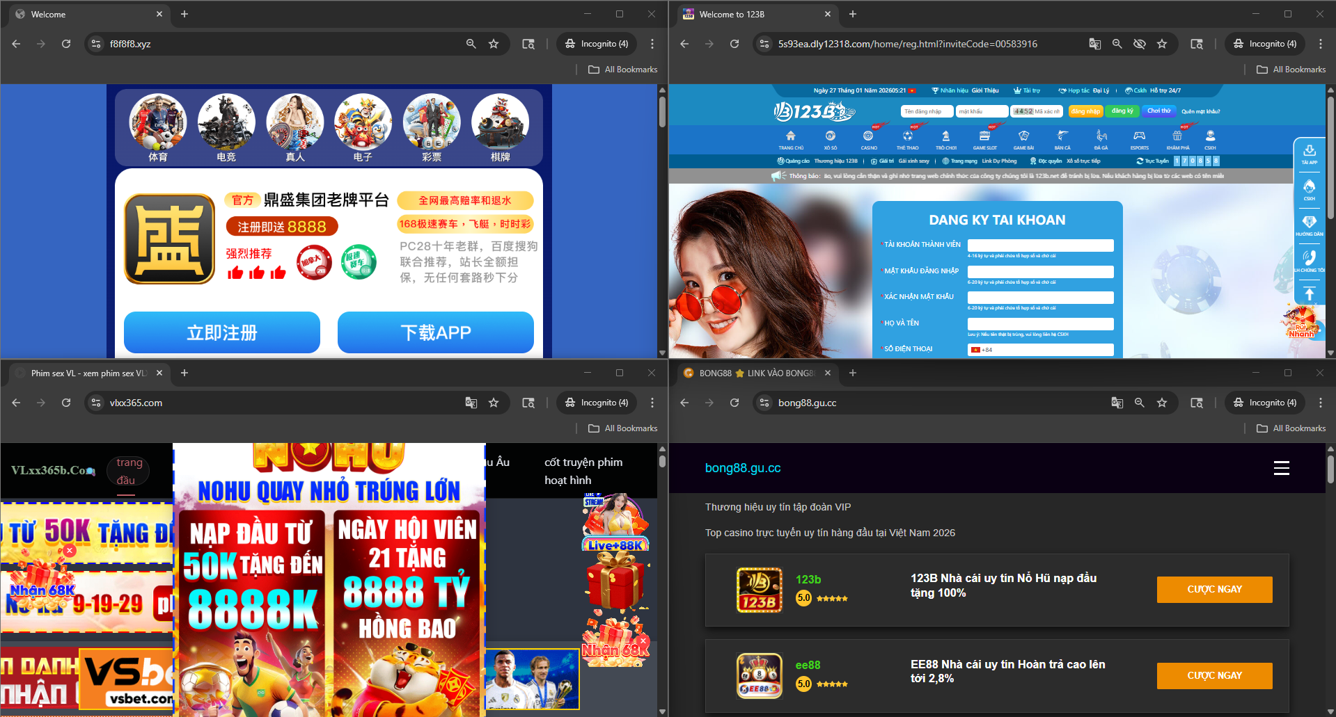Close the Nhận 68K floating ad on vlxx365 left
The height and width of the screenshot is (717, 1336).
(x=70, y=550)
